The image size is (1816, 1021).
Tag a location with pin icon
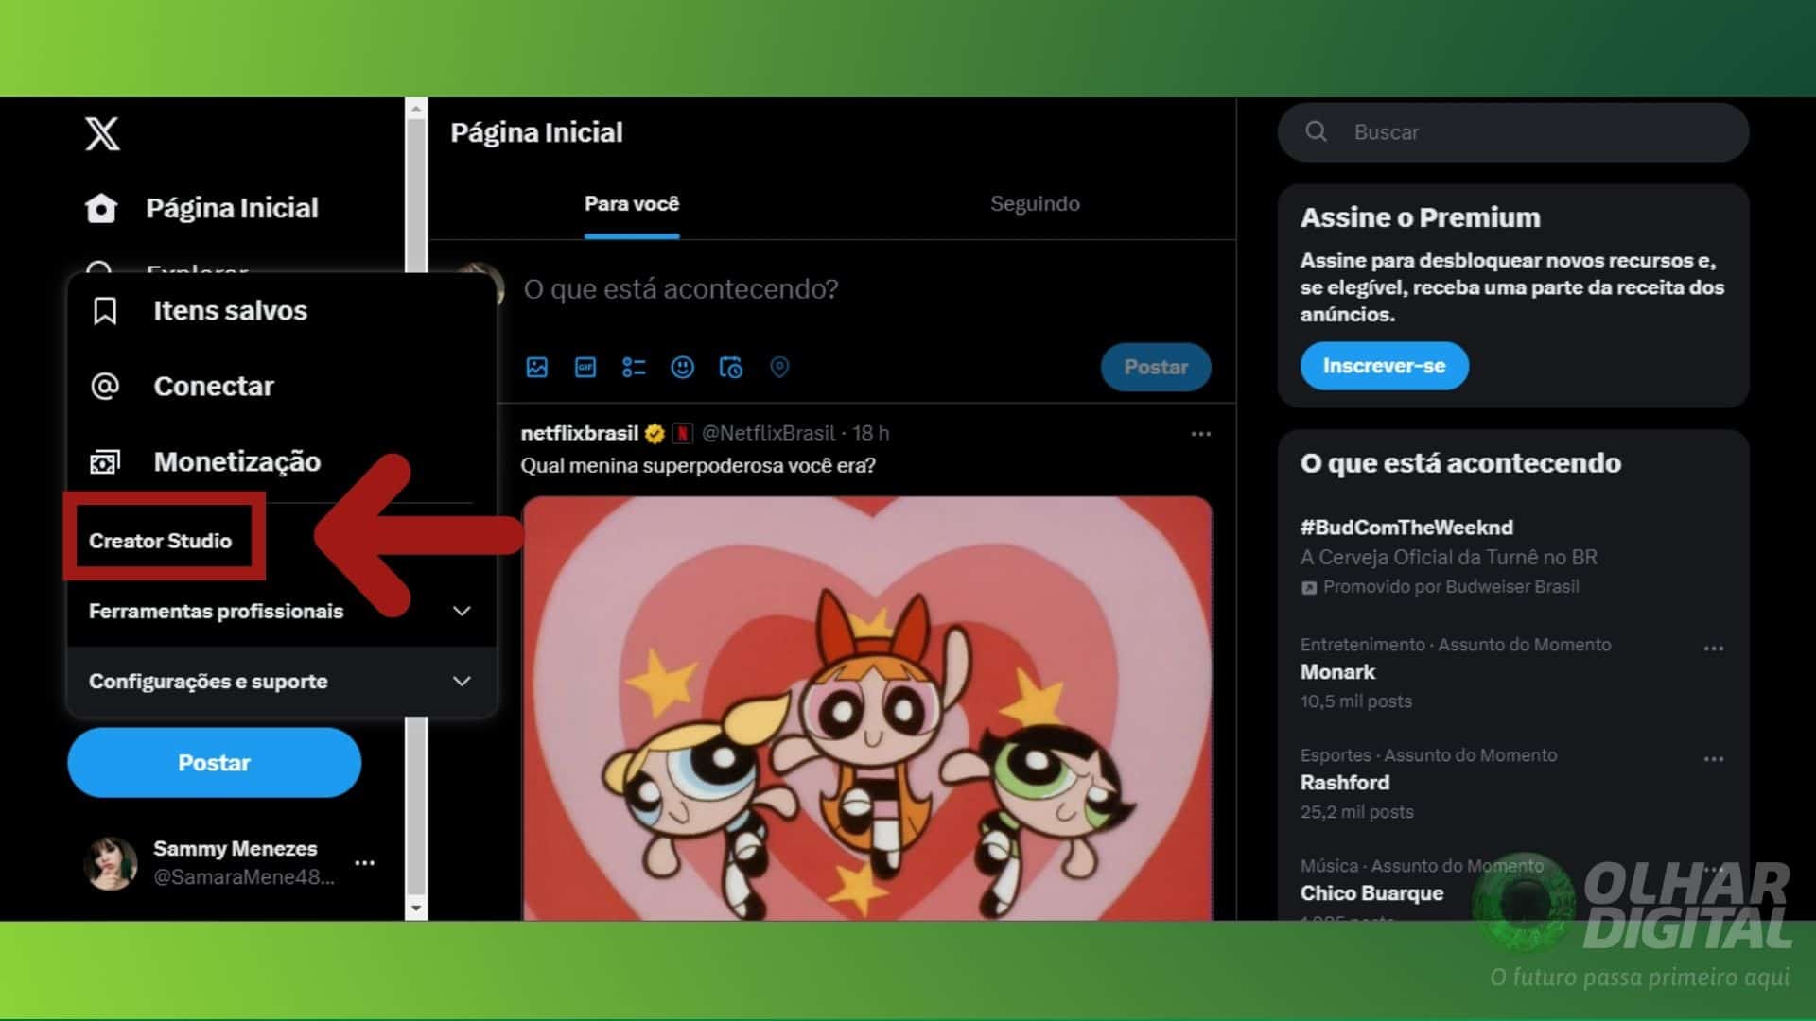coord(779,367)
